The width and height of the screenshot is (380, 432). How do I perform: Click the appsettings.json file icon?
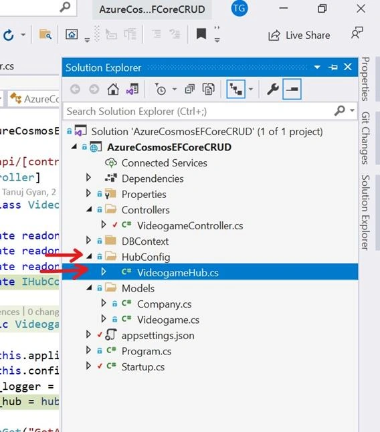tap(111, 335)
